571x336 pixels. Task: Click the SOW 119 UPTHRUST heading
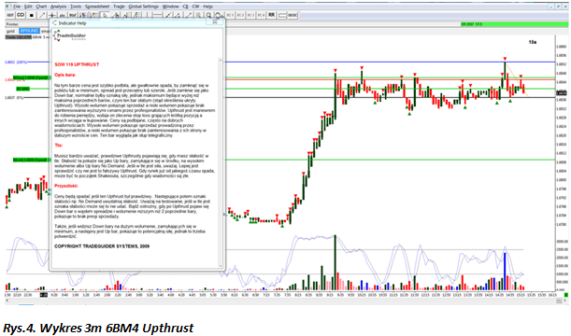pyautogui.click(x=77, y=64)
